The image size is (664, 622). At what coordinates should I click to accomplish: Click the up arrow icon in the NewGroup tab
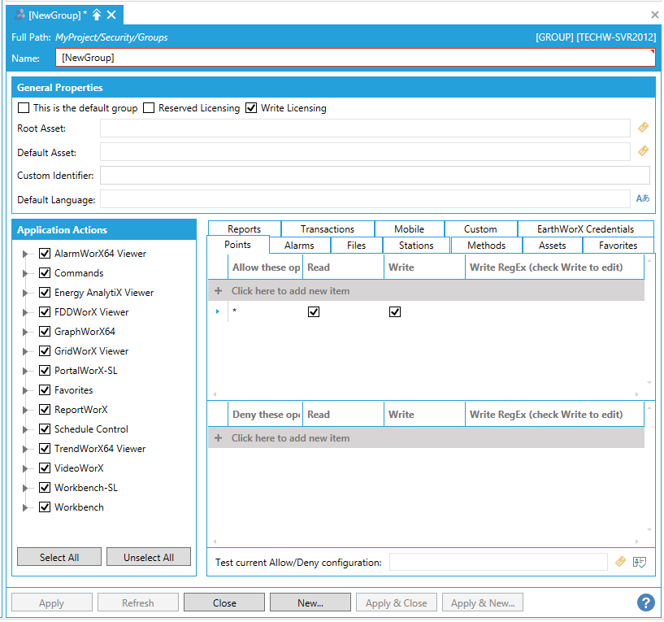click(x=97, y=15)
